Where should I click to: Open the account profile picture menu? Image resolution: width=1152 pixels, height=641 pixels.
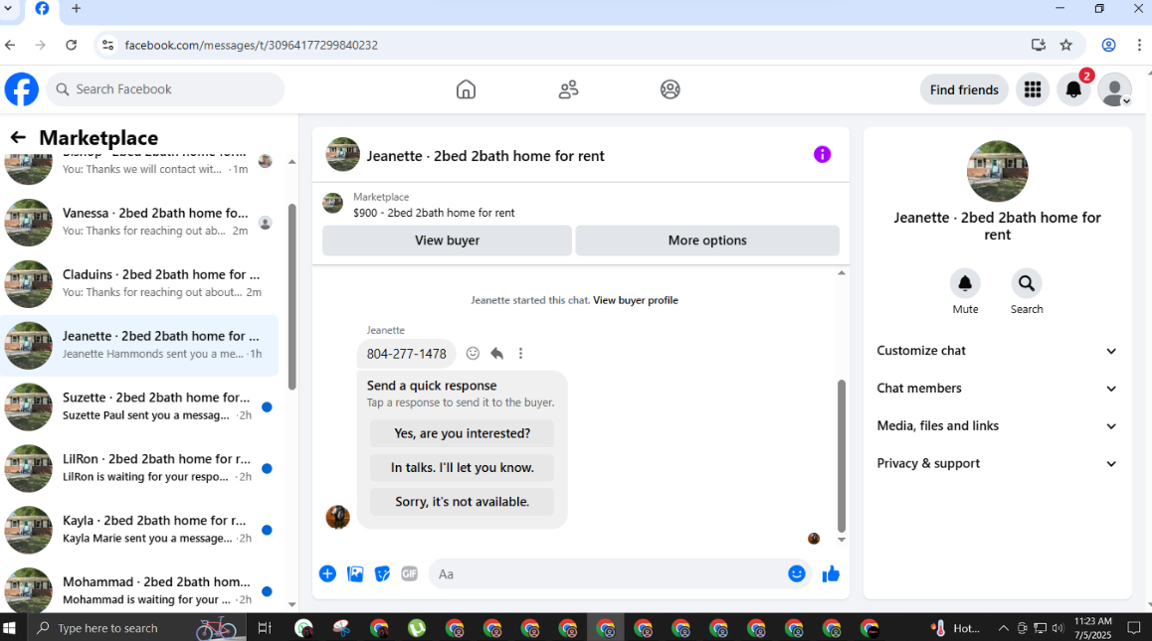click(1114, 89)
